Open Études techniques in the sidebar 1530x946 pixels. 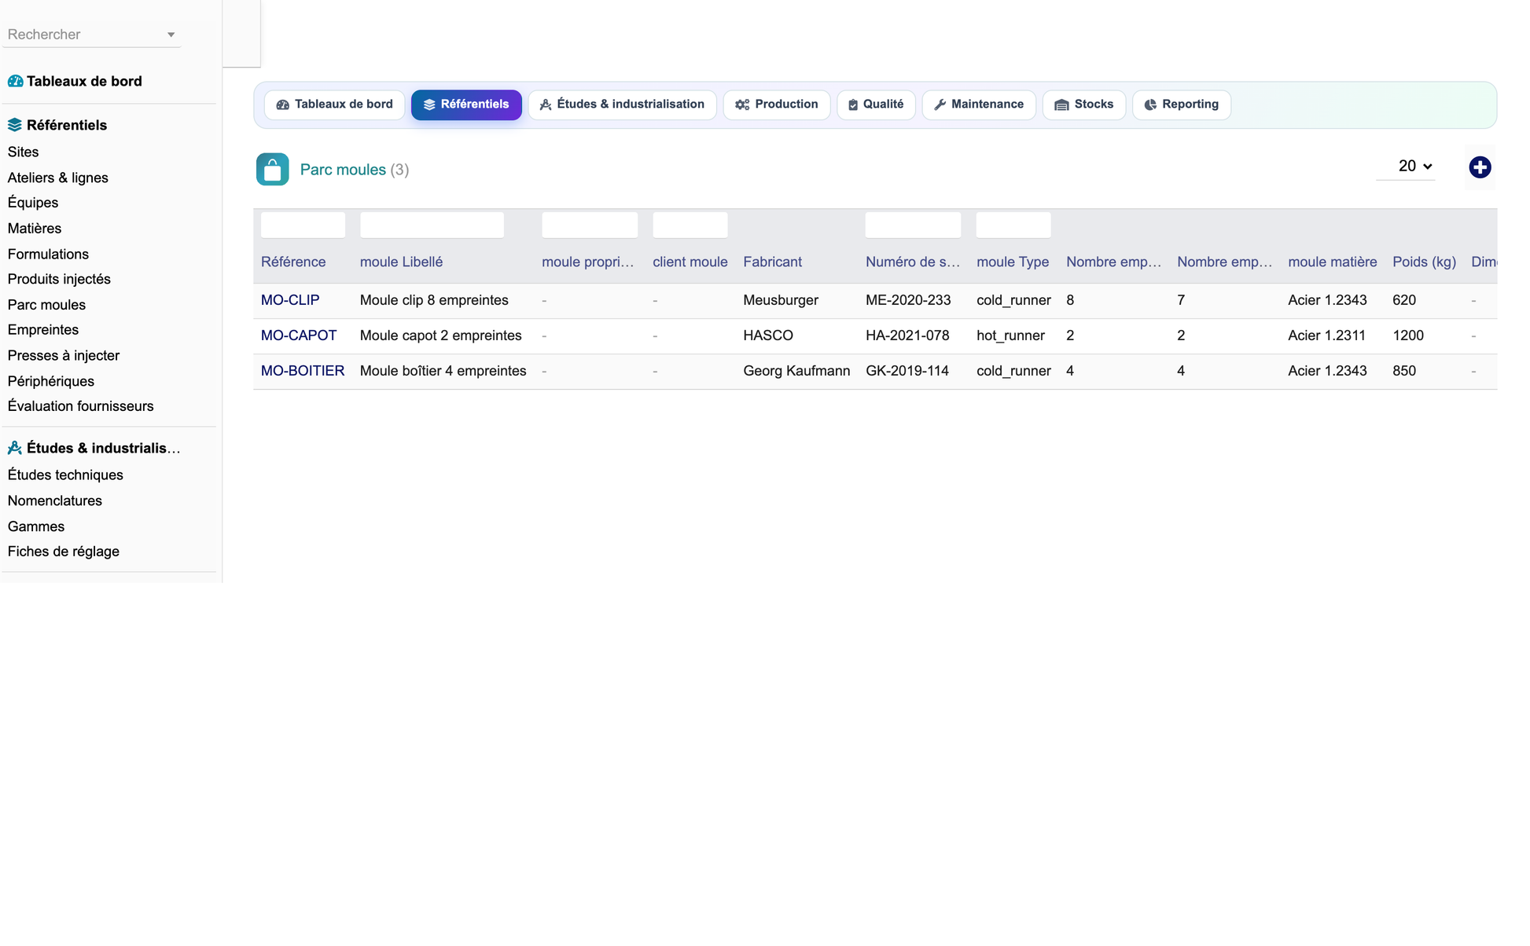(x=65, y=475)
